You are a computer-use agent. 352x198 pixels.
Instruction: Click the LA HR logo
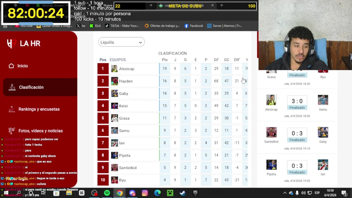click(24, 43)
